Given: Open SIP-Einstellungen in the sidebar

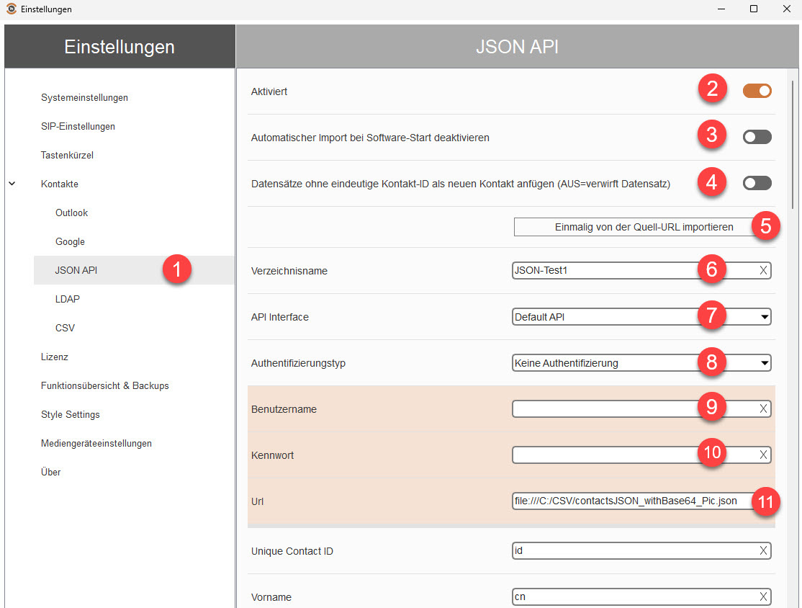Looking at the screenshot, I should click(78, 126).
